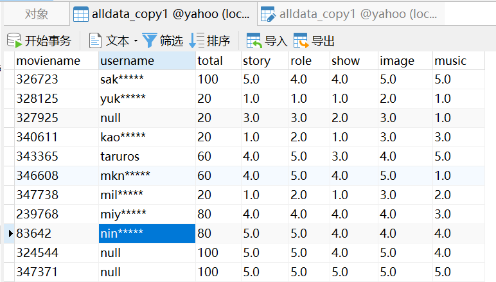The image size is (496, 282).
Task: Click the Filter (筛选) funnel icon
Action: click(150, 40)
